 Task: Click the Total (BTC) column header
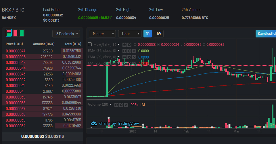(73, 44)
